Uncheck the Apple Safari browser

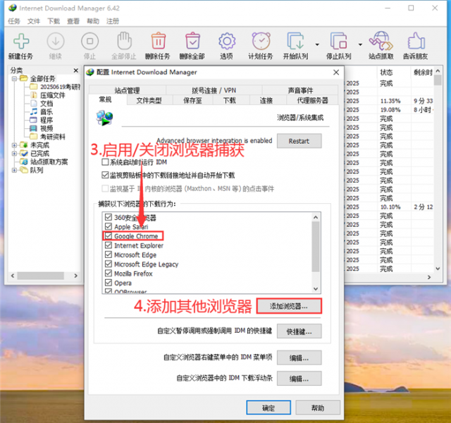(x=109, y=226)
